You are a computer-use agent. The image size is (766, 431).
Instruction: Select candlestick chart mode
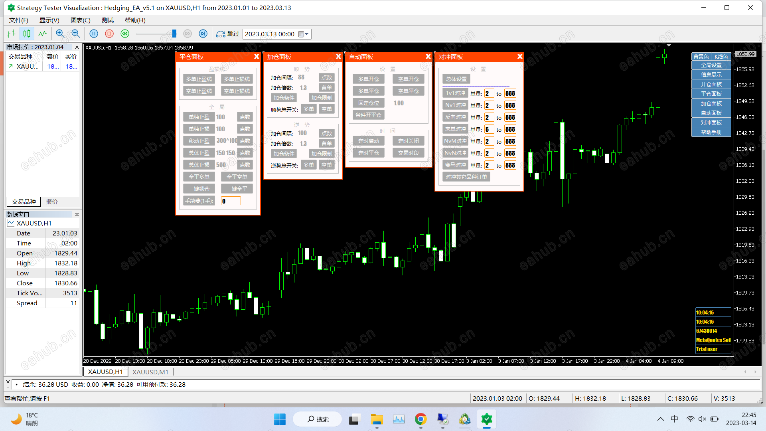(x=27, y=34)
